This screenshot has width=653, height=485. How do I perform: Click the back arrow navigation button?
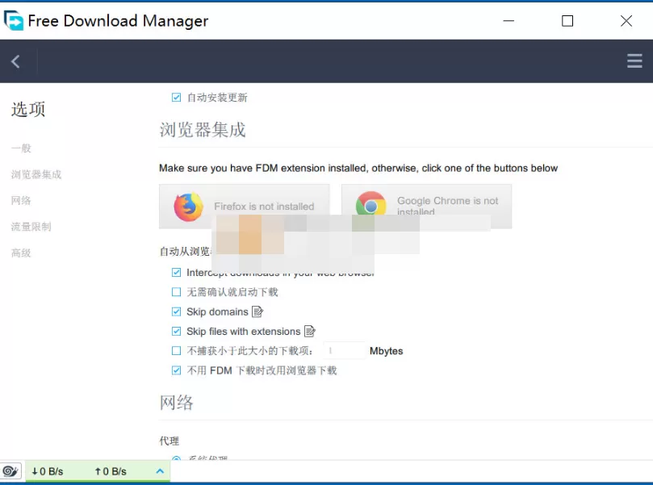click(17, 61)
